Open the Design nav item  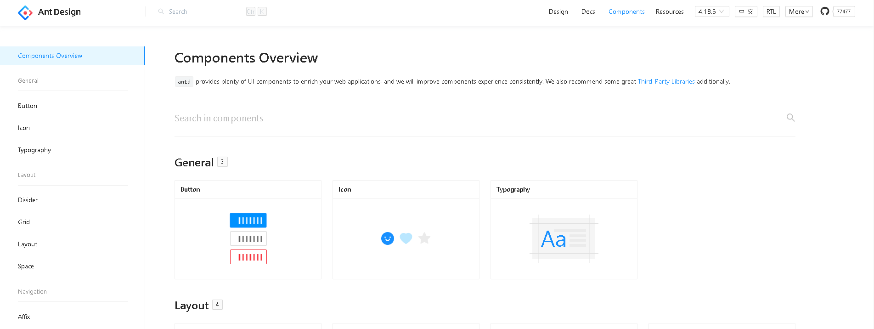click(558, 11)
